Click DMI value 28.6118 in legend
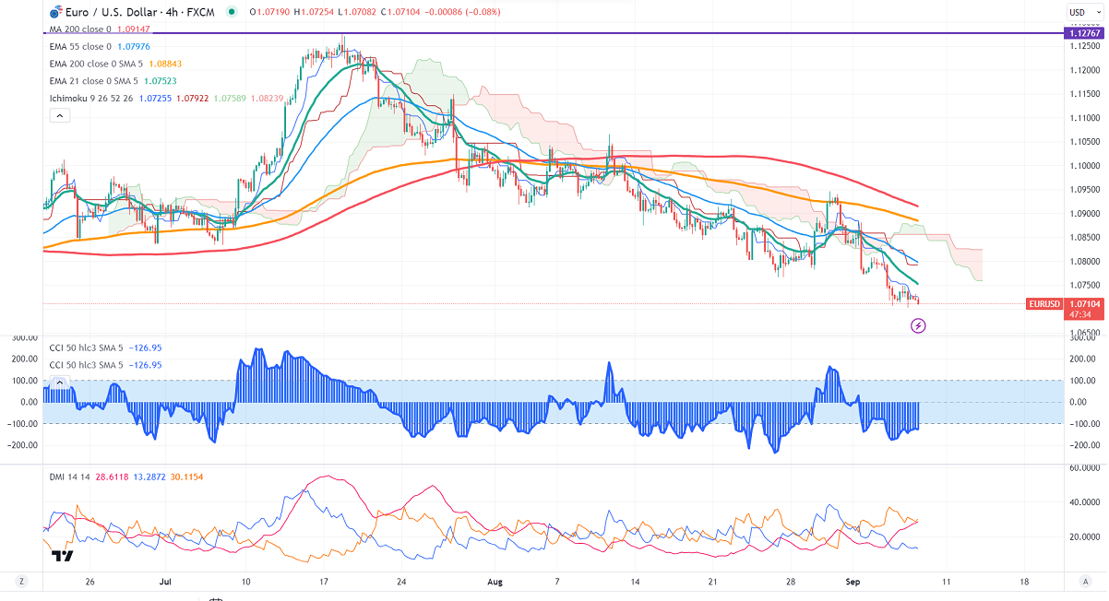The image size is (1109, 601). (x=113, y=477)
